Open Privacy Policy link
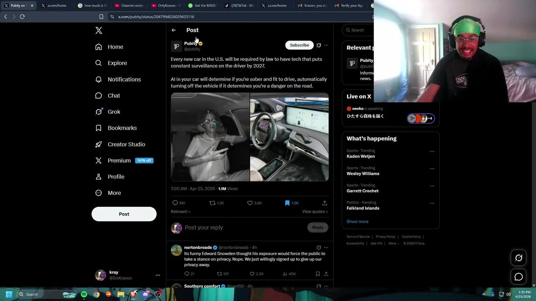The image size is (536, 301). point(386,237)
